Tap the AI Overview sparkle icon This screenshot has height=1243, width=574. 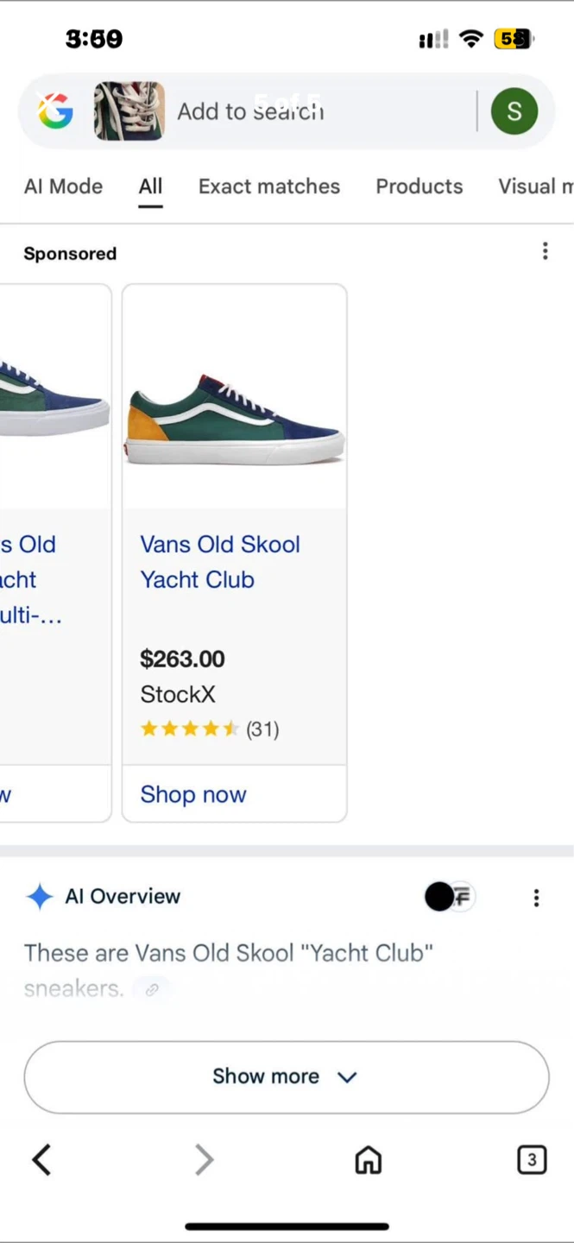coord(40,897)
